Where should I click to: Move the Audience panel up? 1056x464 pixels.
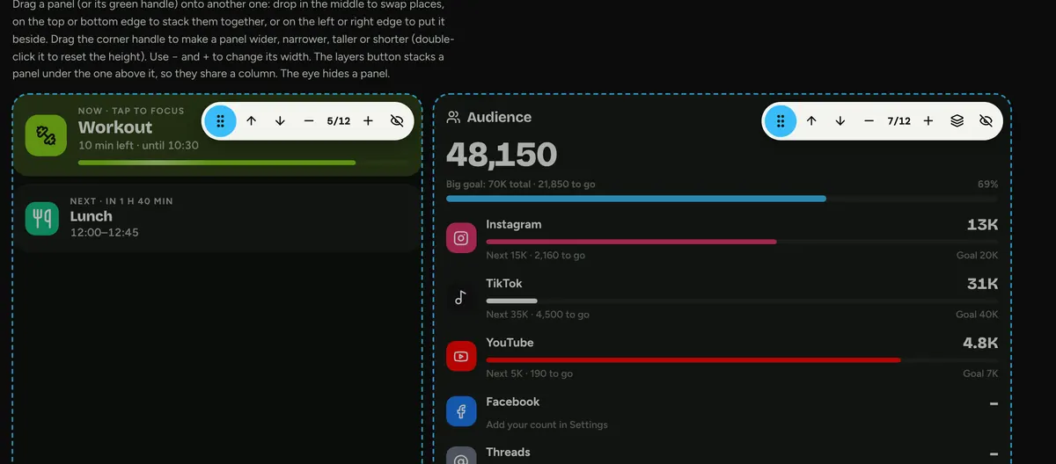tap(811, 120)
